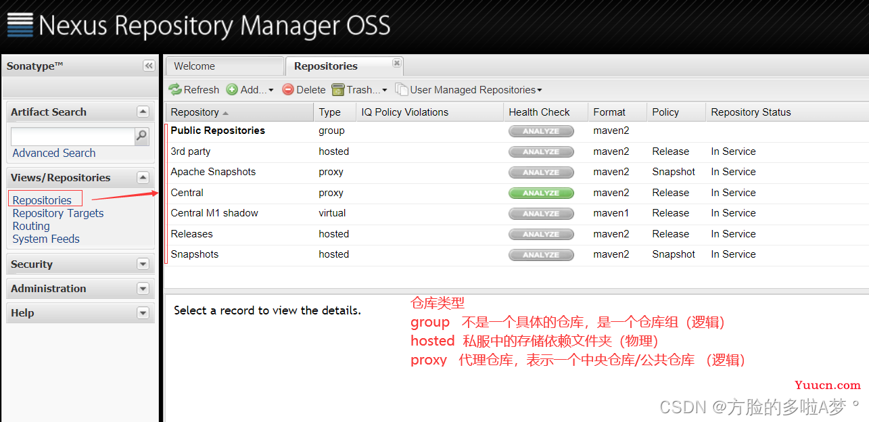Collapse the Sonatype side panel

(x=149, y=66)
